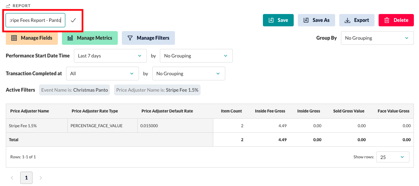Open Manage Fields
Viewport: 419px width, 186px height.
[x=32, y=38]
